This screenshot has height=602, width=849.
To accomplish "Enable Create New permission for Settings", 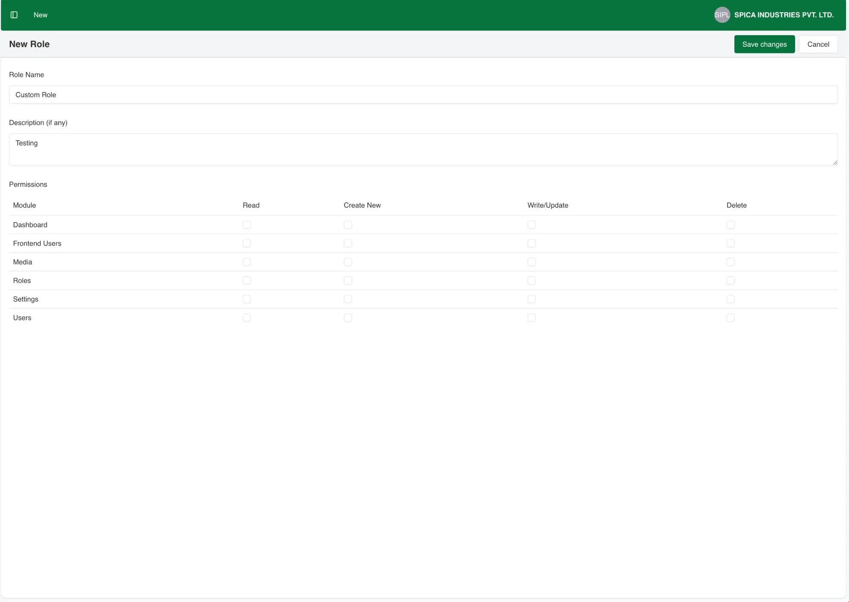I will pyautogui.click(x=348, y=299).
